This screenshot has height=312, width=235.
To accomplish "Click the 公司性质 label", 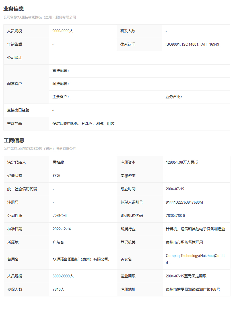I will (15, 216).
